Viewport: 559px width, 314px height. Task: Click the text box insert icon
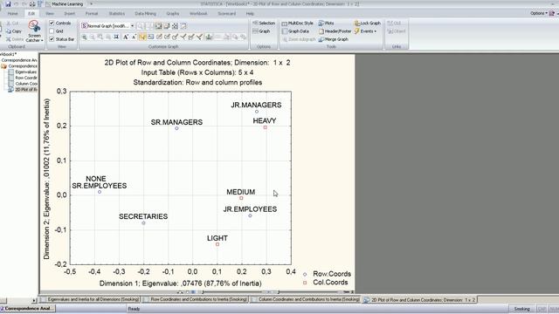[151, 37]
